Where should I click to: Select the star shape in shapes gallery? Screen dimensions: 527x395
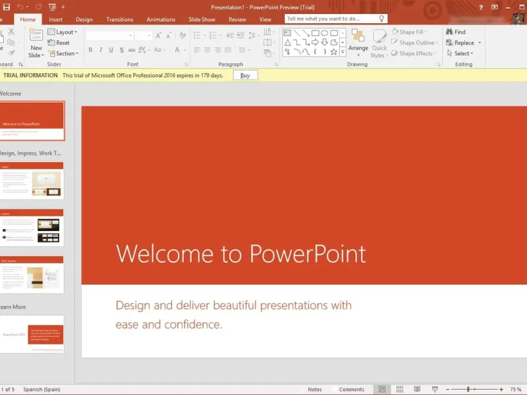coord(334,51)
